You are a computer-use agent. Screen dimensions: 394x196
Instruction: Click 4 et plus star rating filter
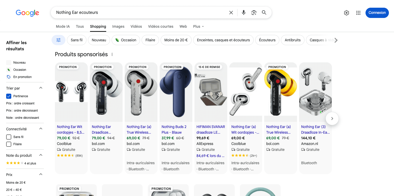click(x=21, y=163)
